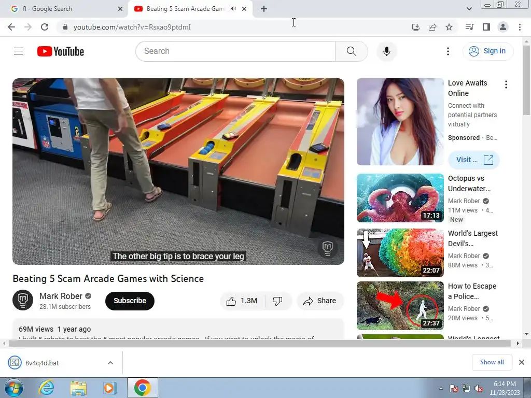The height and width of the screenshot is (398, 531).
Task: Reload the YouTube page
Action: click(45, 27)
